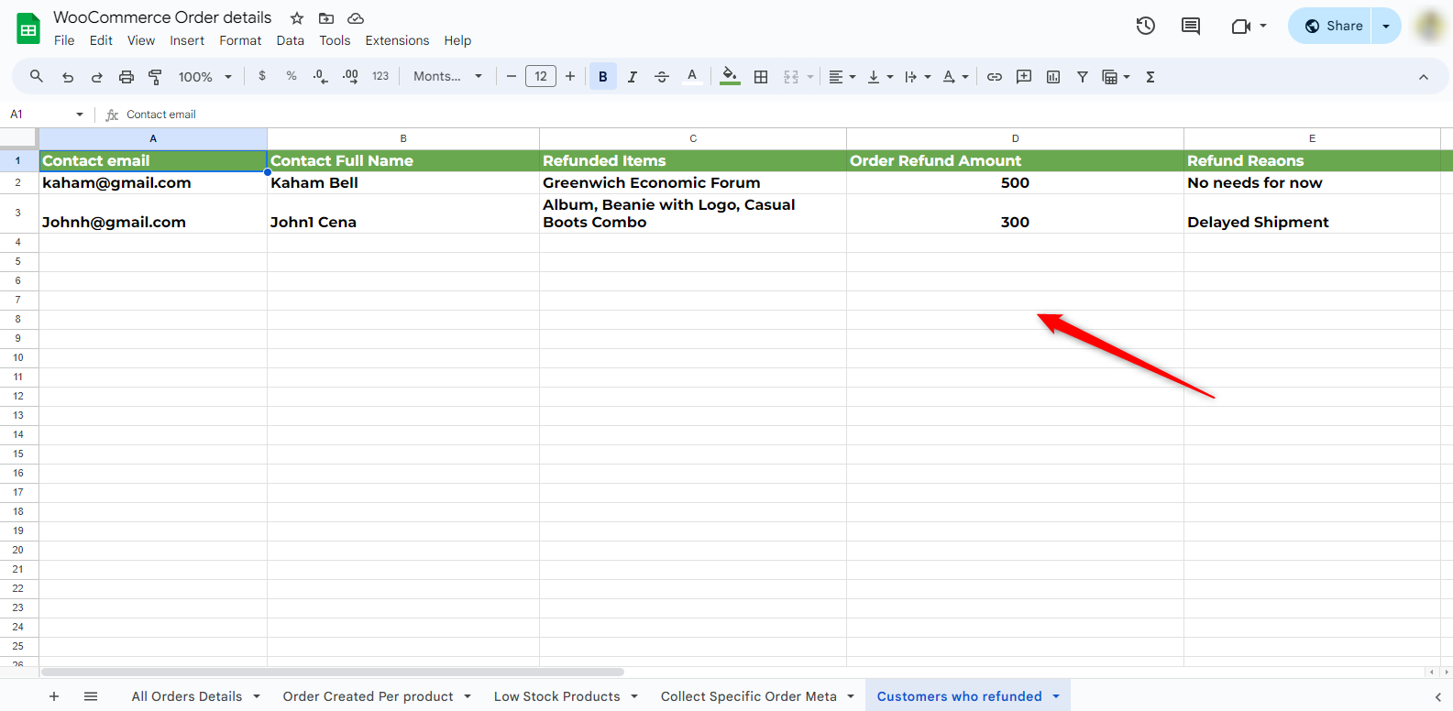Open the zoom 100% dropdown
This screenshot has height=711, width=1453.
coord(205,77)
